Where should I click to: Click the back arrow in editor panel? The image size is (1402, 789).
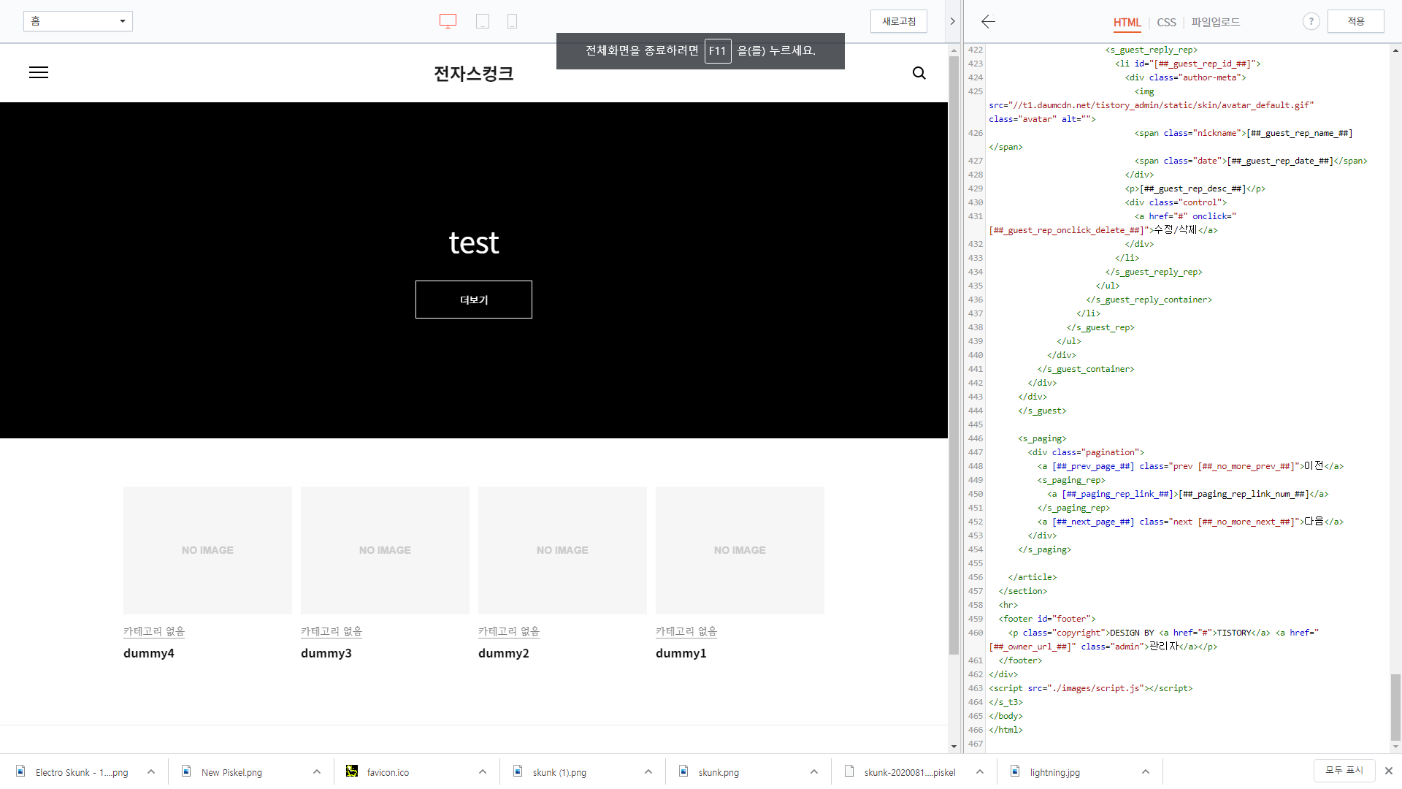pos(988,21)
